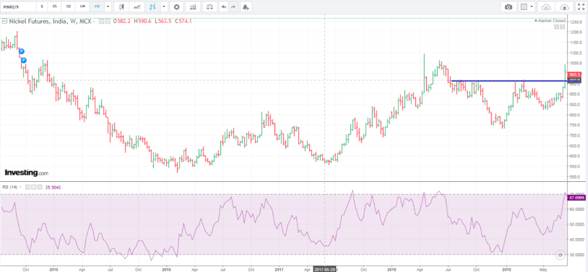Open the indicators icon
The height and width of the screenshot is (272, 588).
[193, 7]
